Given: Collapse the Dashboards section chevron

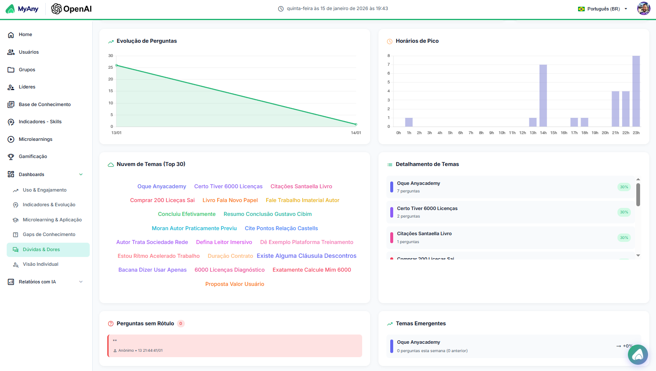Looking at the screenshot, I should coord(81,174).
